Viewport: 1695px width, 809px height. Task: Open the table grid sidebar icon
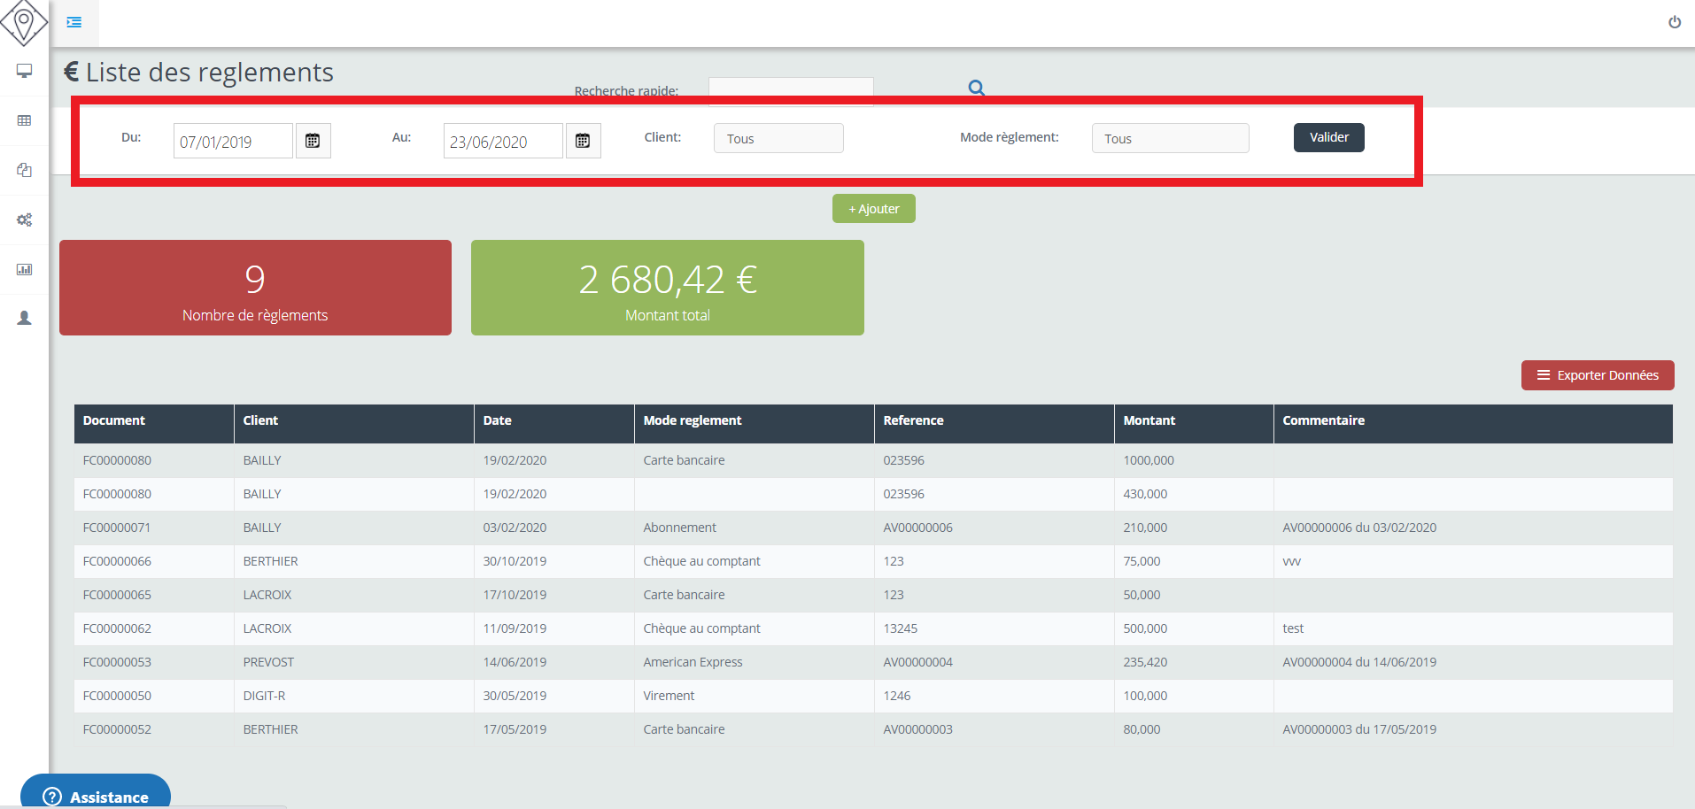point(25,120)
